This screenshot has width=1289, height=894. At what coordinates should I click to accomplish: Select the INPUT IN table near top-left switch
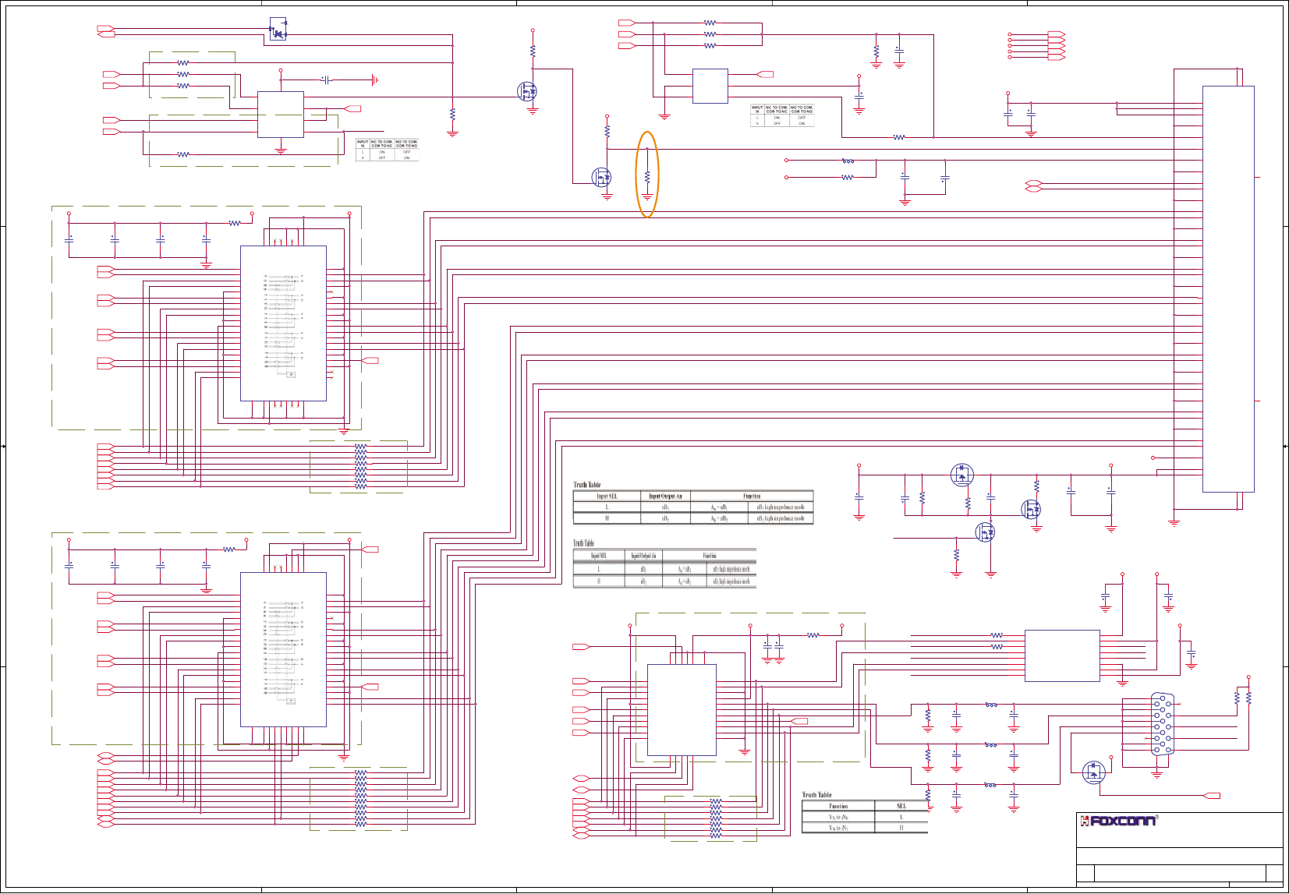coord(388,150)
